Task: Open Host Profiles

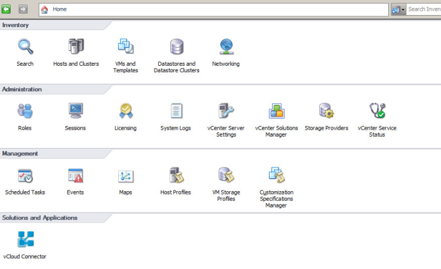Action: pos(176,175)
